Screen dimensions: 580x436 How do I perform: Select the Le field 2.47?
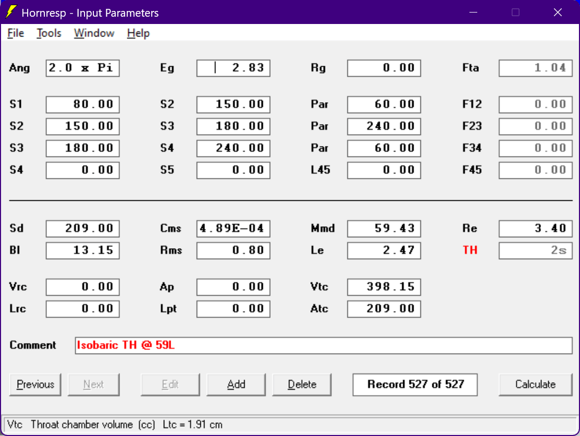click(x=384, y=250)
